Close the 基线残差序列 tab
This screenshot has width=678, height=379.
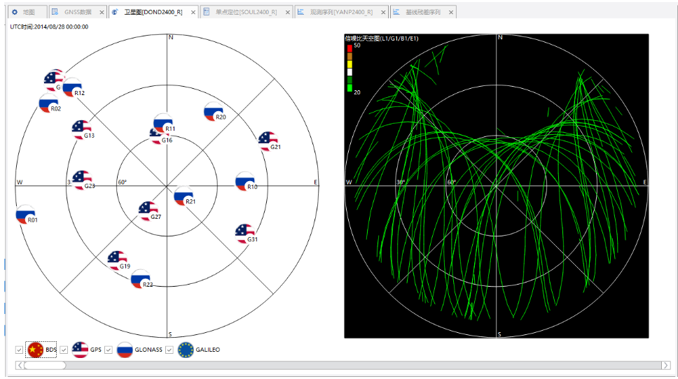click(451, 13)
